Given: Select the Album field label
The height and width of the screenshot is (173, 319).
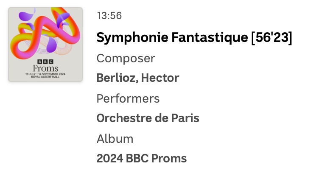Looking at the screenshot, I should point(115,139).
